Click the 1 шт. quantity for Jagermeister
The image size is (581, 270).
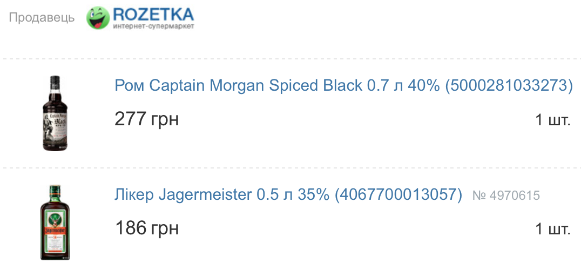click(552, 229)
